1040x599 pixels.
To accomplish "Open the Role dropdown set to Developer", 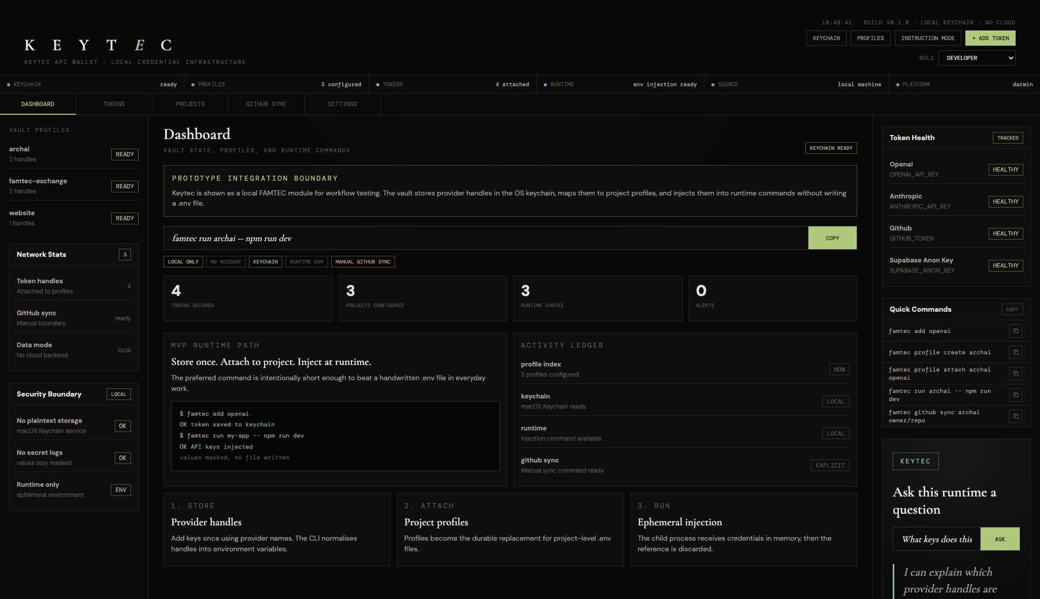I will click(x=977, y=58).
